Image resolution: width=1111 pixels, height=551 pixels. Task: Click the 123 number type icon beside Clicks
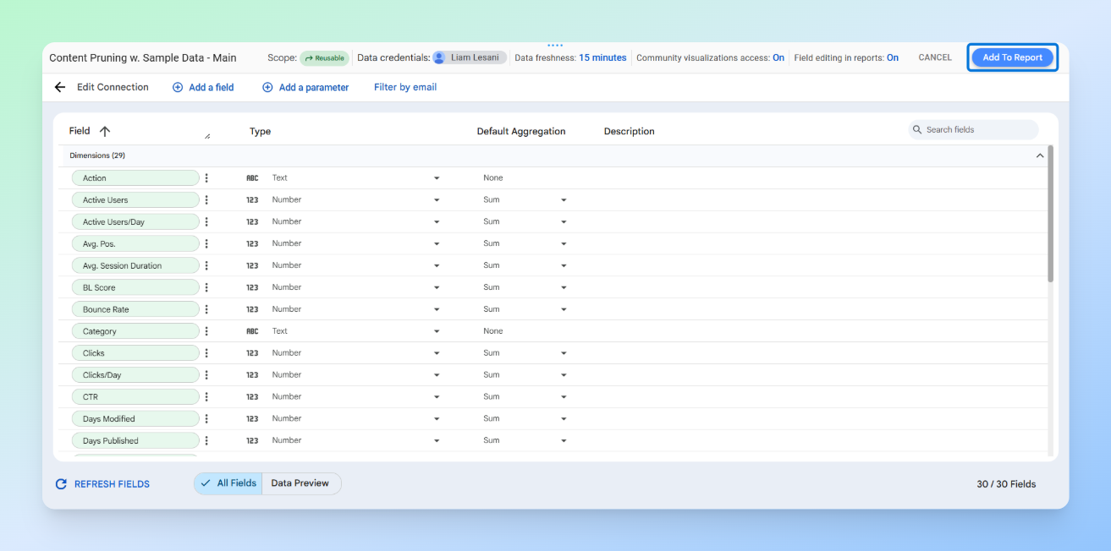click(252, 352)
